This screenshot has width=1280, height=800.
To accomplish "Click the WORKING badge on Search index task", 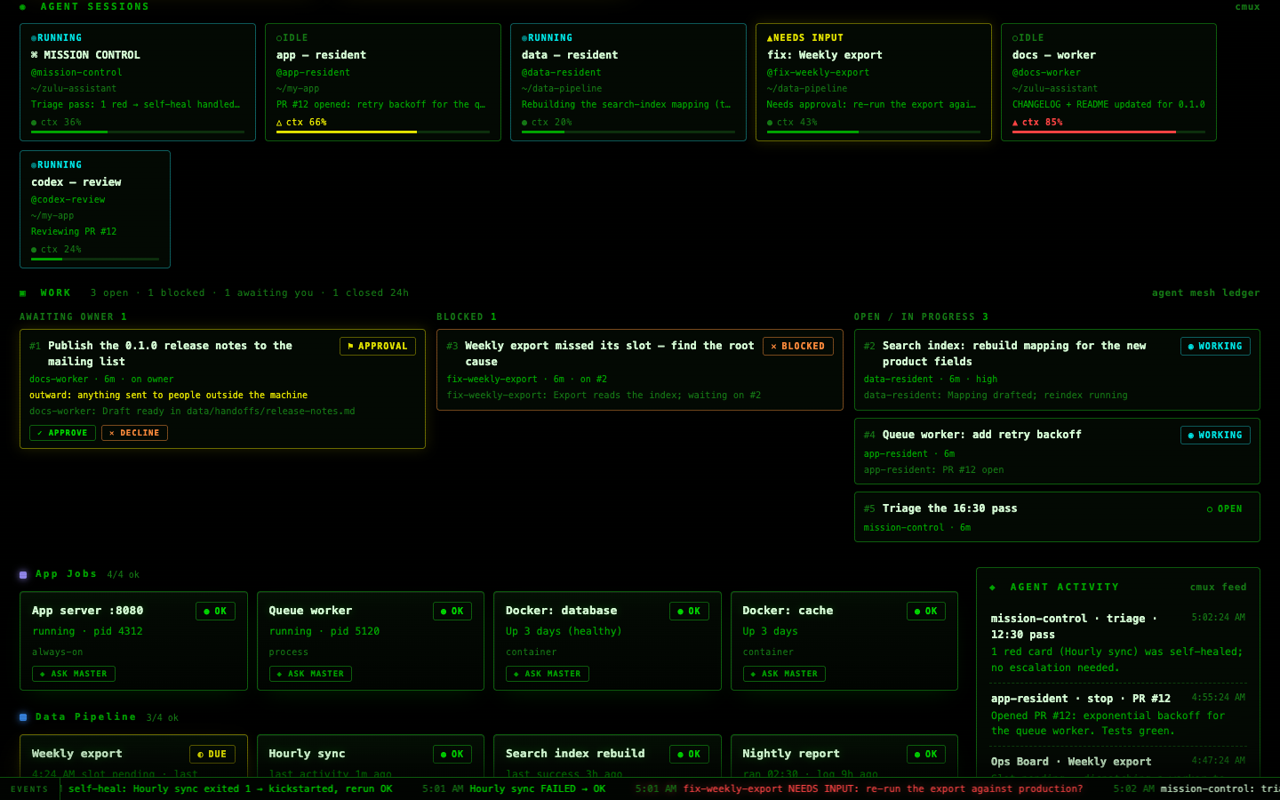I will (x=1215, y=347).
